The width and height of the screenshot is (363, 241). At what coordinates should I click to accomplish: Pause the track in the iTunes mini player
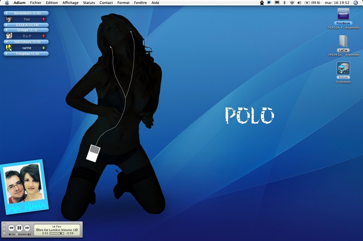coord(19,228)
